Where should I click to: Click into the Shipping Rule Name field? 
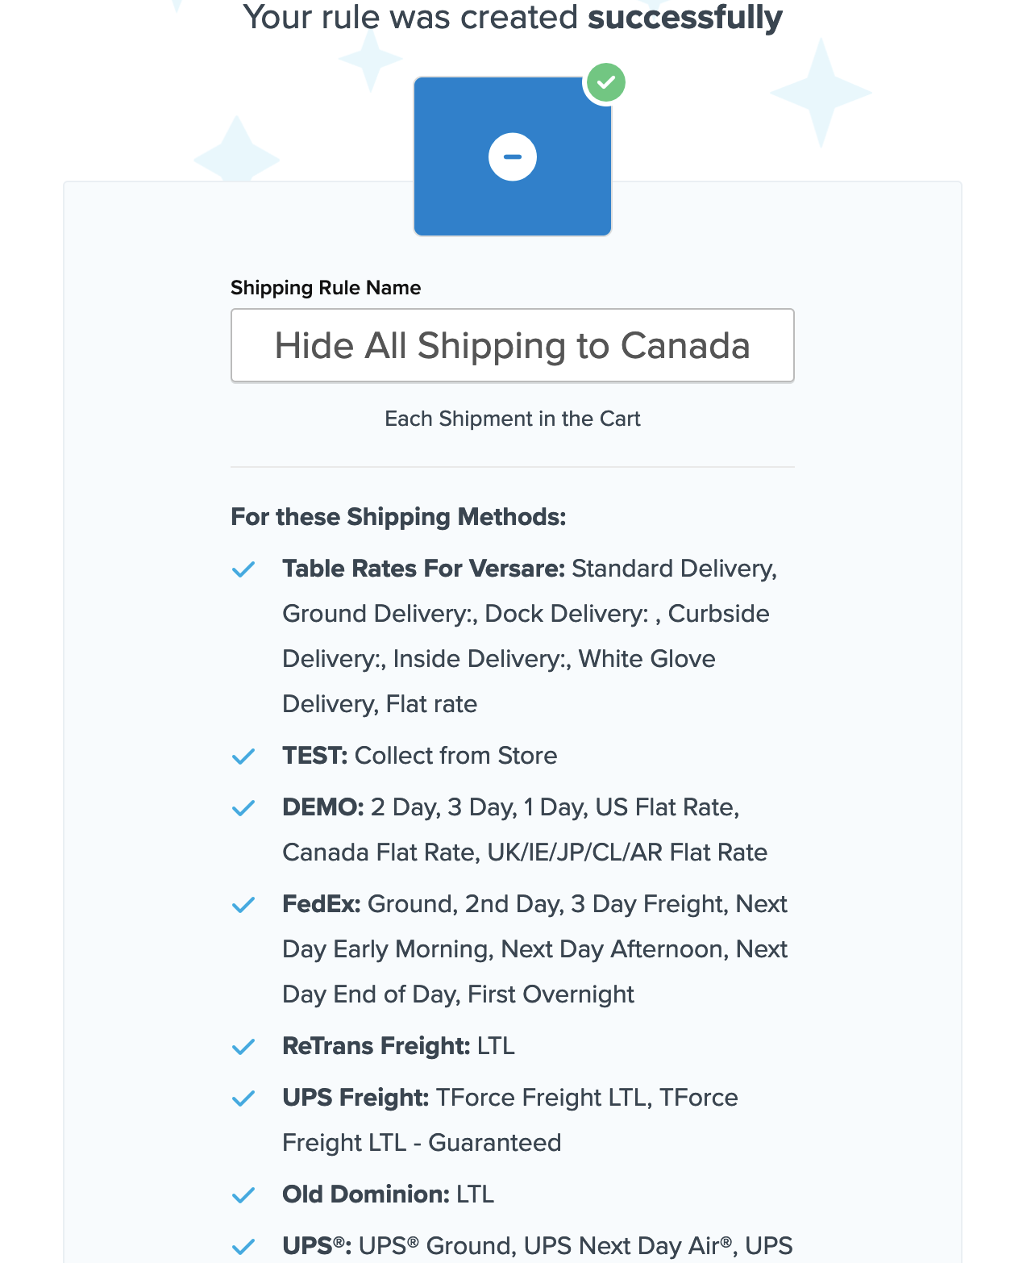point(513,345)
